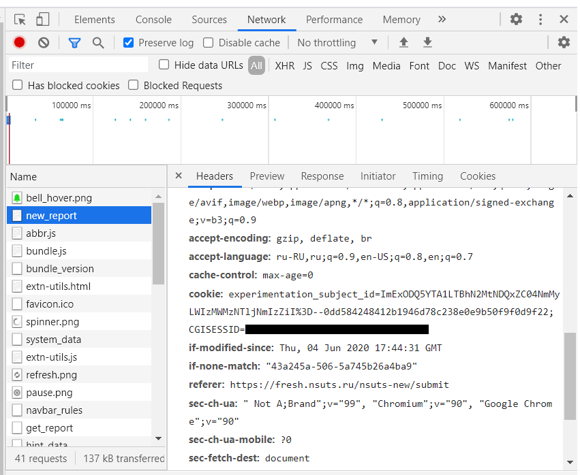Click the request list scrollbar thumb
The width and height of the screenshot is (580, 475).
(x=158, y=244)
